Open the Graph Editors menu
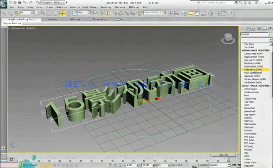 click(90, 7)
